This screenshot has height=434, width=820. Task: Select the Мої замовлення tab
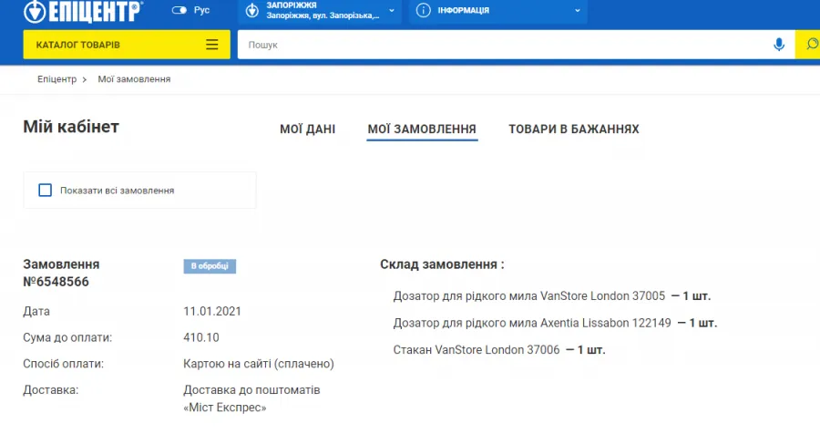coord(422,129)
